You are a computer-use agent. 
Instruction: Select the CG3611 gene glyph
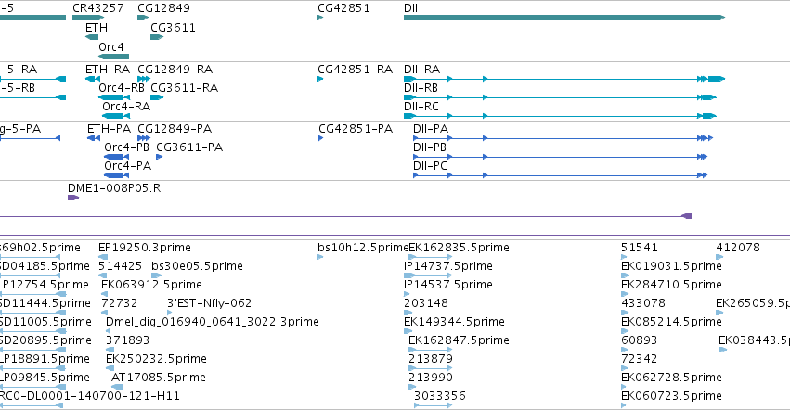157,37
